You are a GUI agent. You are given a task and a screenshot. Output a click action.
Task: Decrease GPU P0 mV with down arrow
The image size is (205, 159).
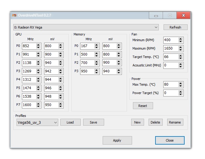pyautogui.click(x=60, y=47)
